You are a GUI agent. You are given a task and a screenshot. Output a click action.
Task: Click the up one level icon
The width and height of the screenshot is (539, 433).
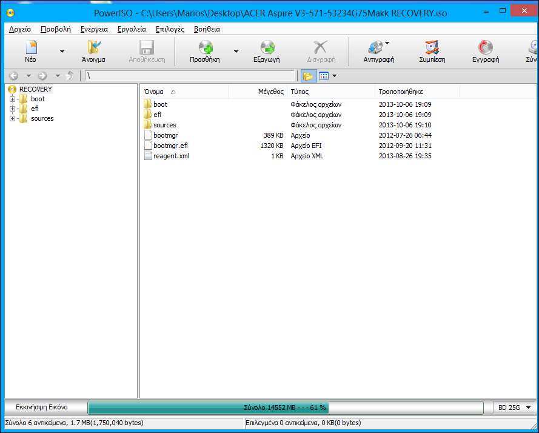tap(70, 76)
